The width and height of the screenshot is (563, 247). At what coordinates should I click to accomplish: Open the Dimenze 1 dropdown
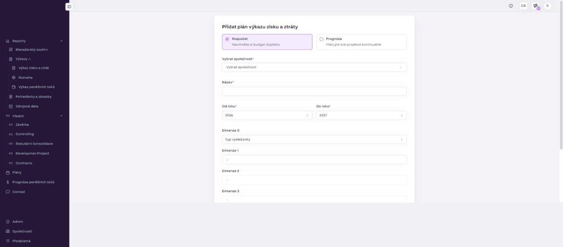pyautogui.click(x=314, y=159)
